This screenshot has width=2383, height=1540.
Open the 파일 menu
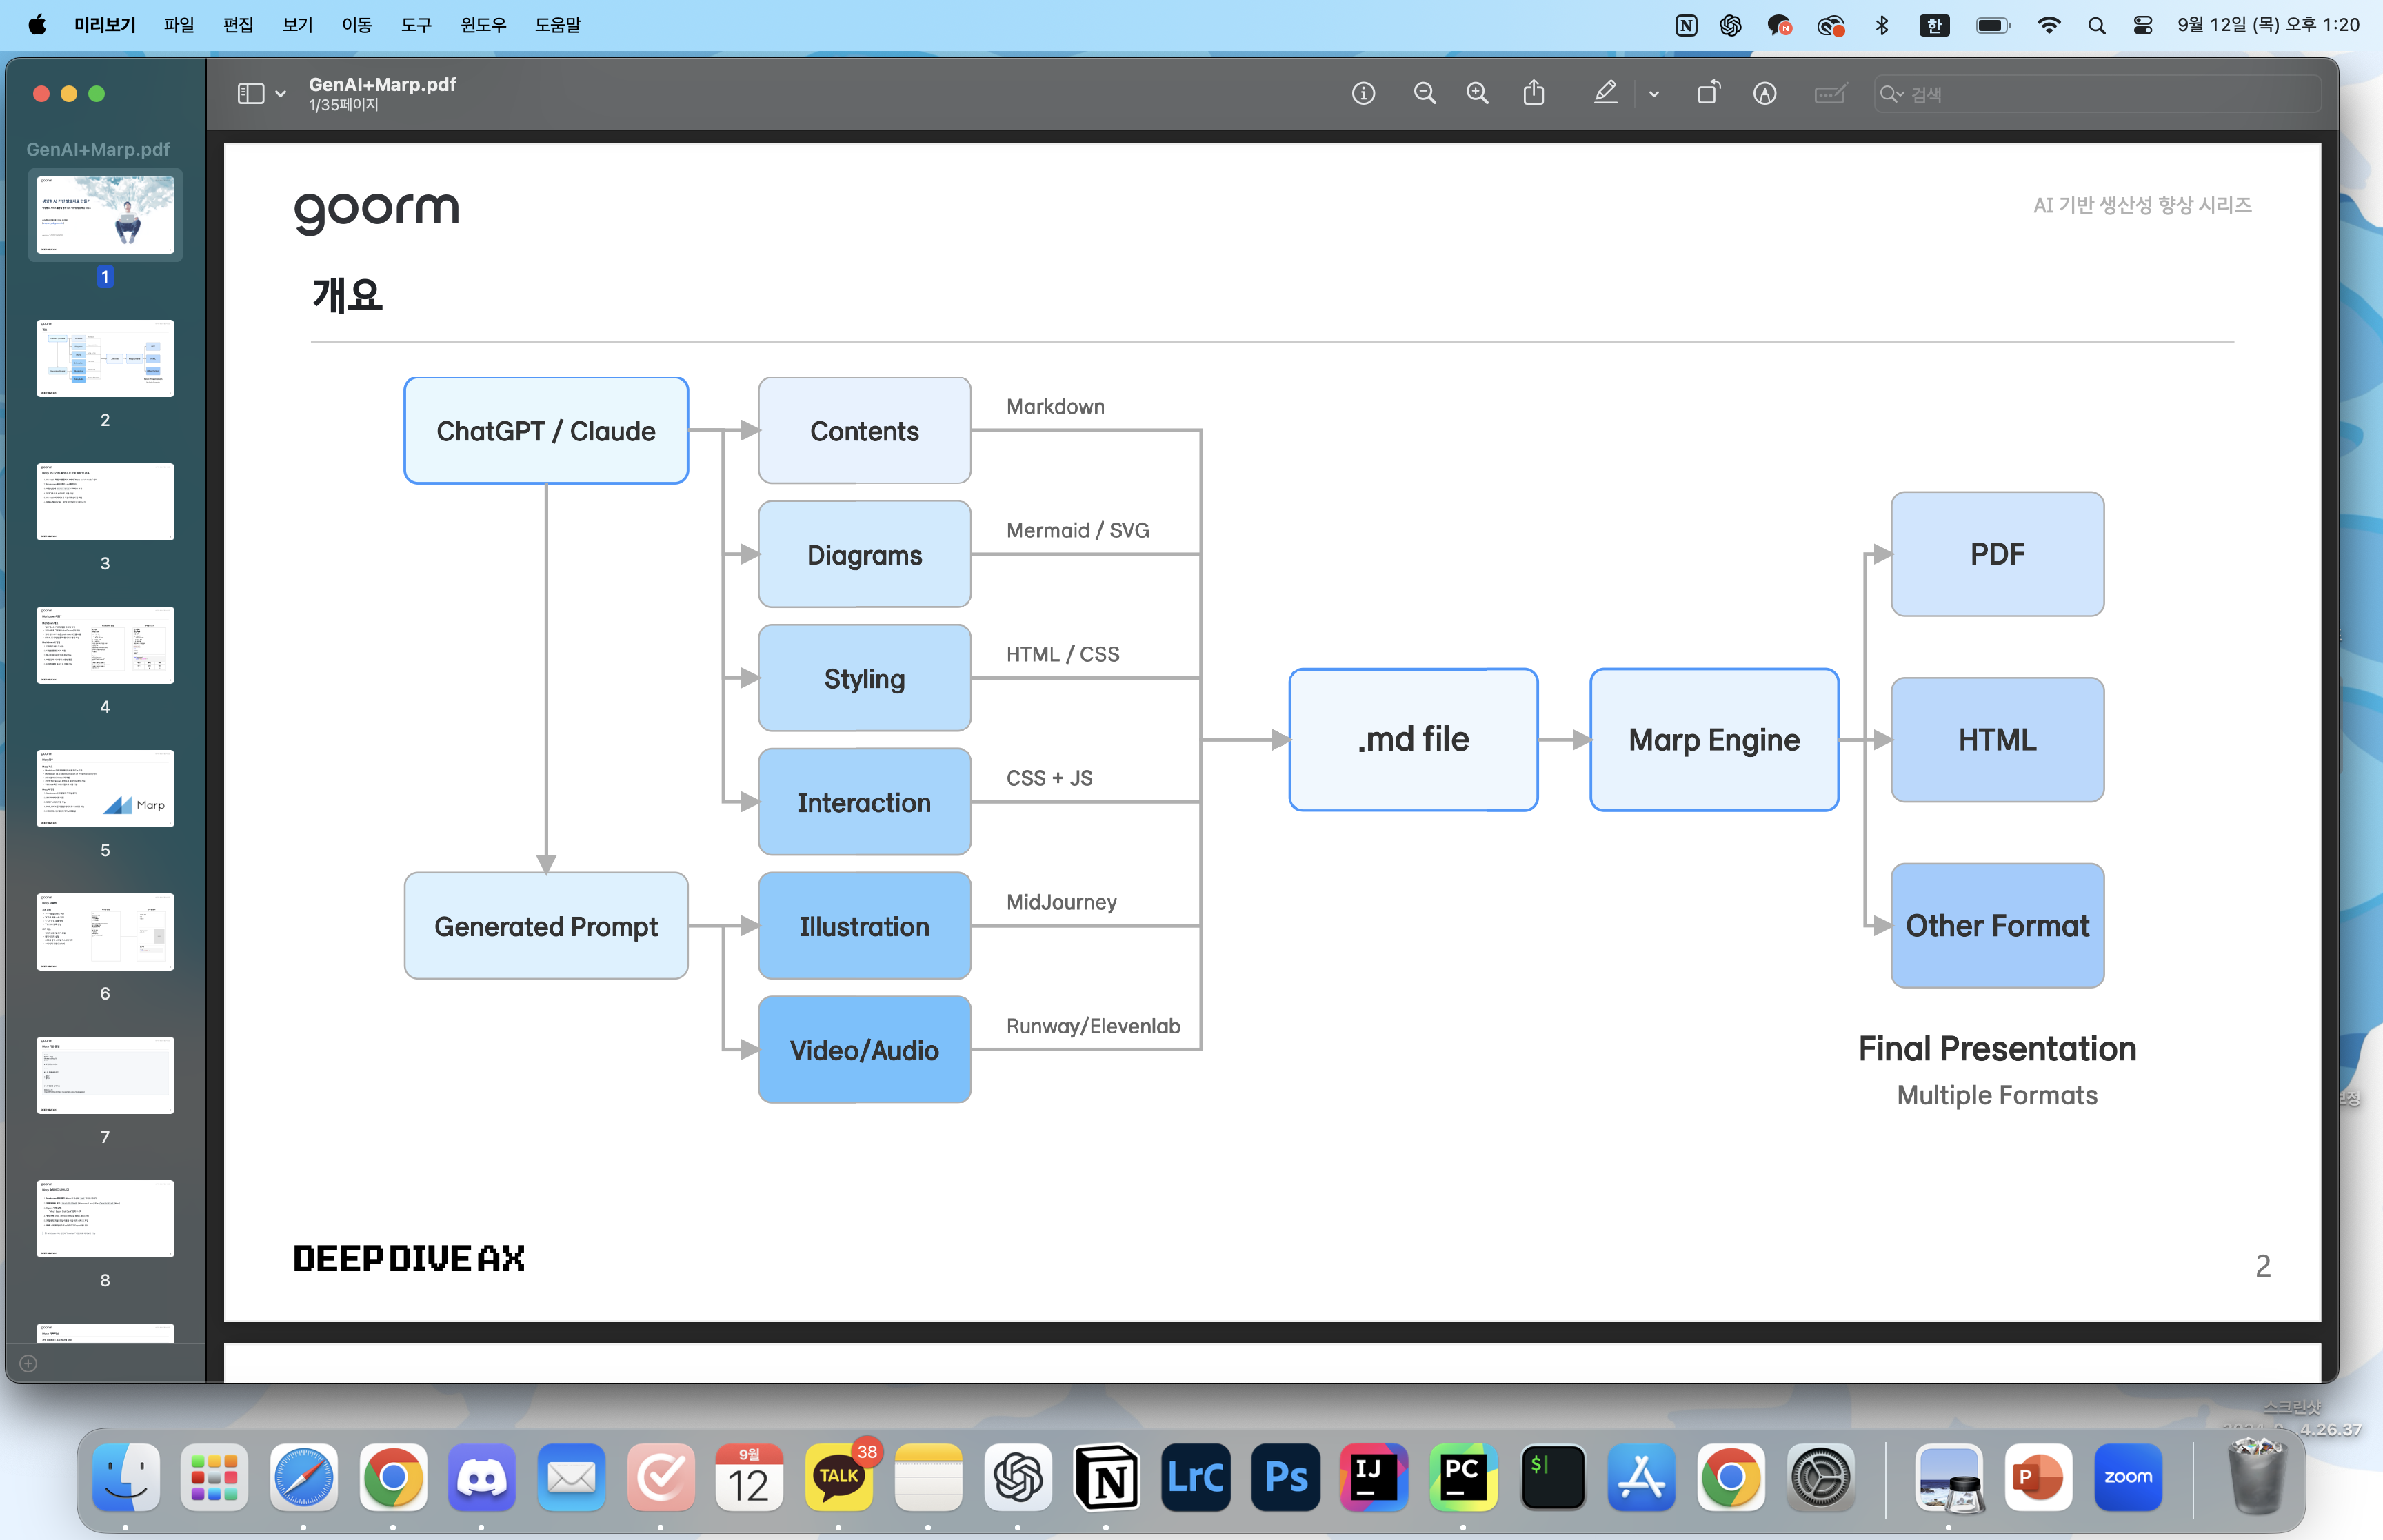[179, 25]
